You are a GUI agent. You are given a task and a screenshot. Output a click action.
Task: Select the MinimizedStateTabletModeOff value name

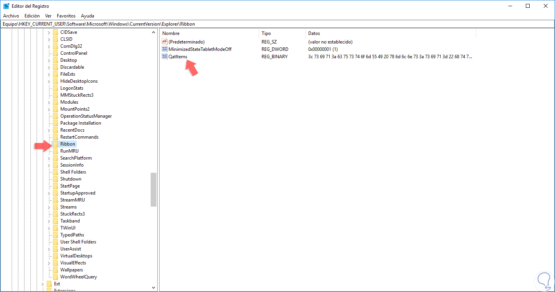coord(200,49)
